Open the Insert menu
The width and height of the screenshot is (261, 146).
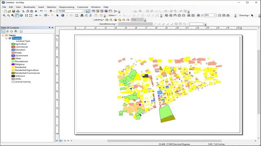[x=41, y=7]
